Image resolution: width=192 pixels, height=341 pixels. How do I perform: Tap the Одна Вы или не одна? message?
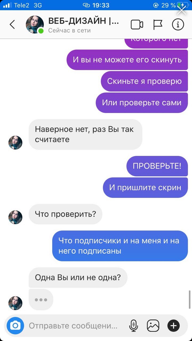pyautogui.click(x=78, y=278)
